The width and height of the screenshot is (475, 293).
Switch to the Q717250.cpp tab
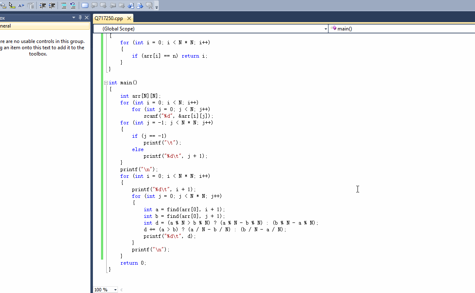pyautogui.click(x=109, y=18)
